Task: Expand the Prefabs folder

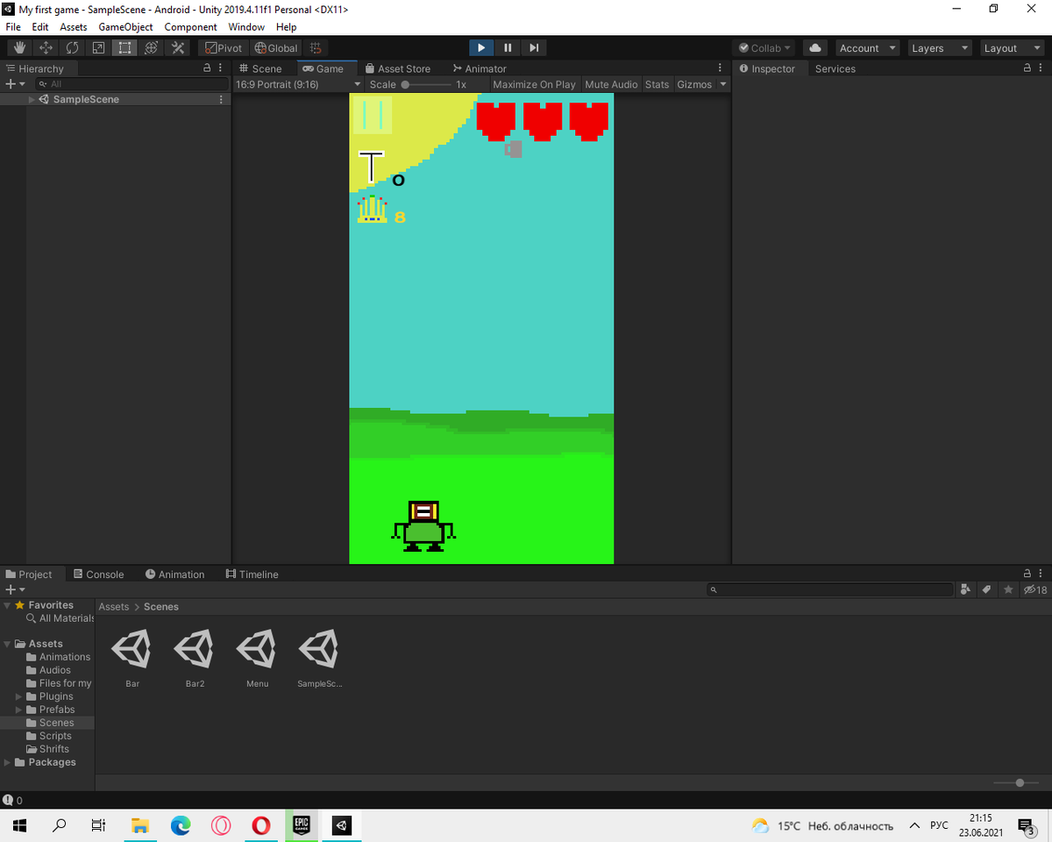Action: click(19, 710)
